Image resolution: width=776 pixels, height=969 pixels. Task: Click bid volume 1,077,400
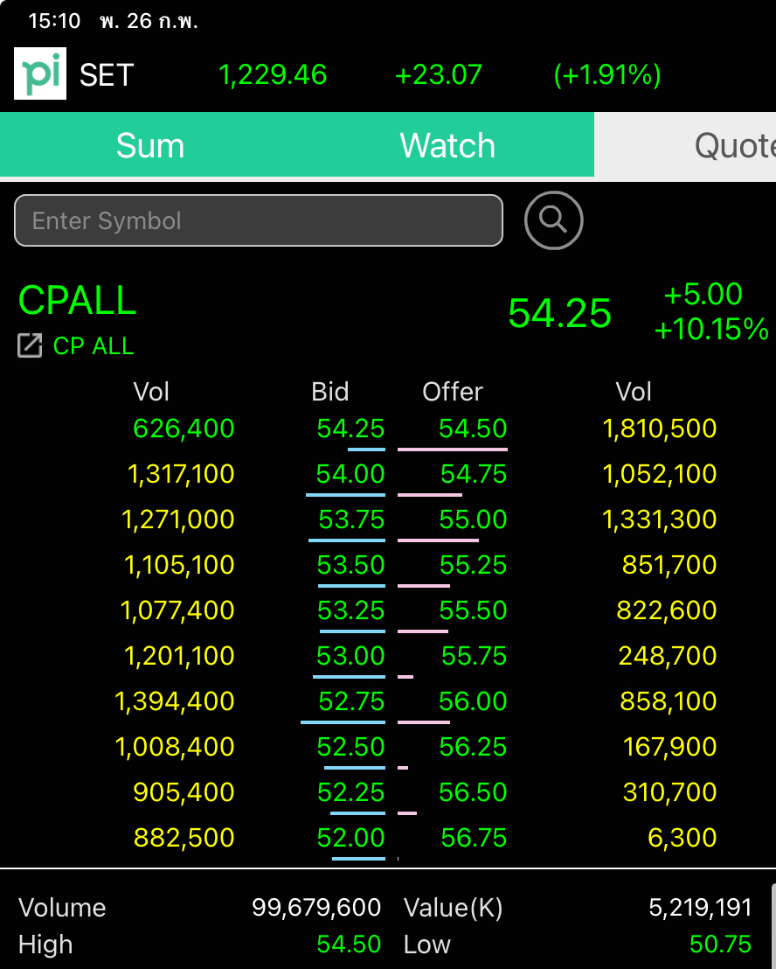(x=177, y=610)
